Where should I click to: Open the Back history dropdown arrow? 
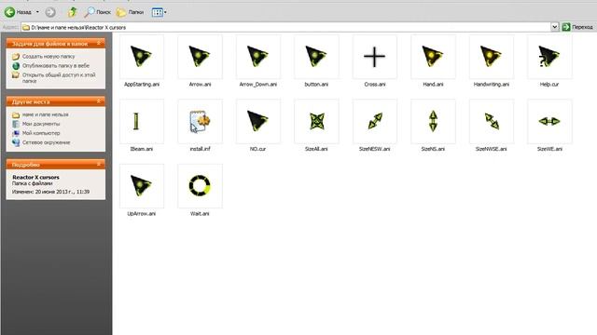pyautogui.click(x=37, y=12)
